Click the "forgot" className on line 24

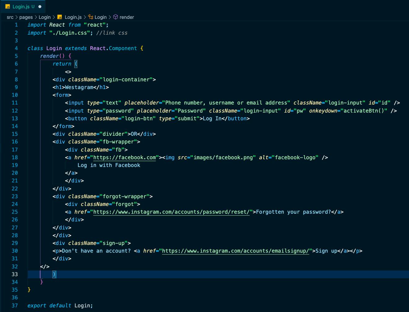(125, 204)
